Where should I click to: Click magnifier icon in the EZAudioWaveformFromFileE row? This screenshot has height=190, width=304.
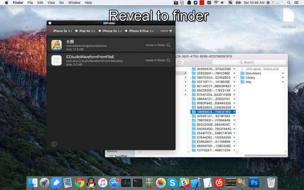click(168, 60)
